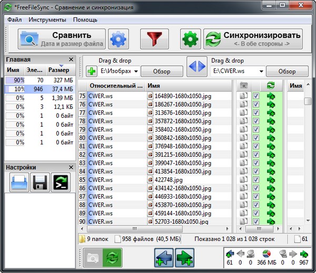Open the green gear synchronization settings
Image resolution: width=316 pixels, height=273 pixels.
pyautogui.click(x=191, y=39)
